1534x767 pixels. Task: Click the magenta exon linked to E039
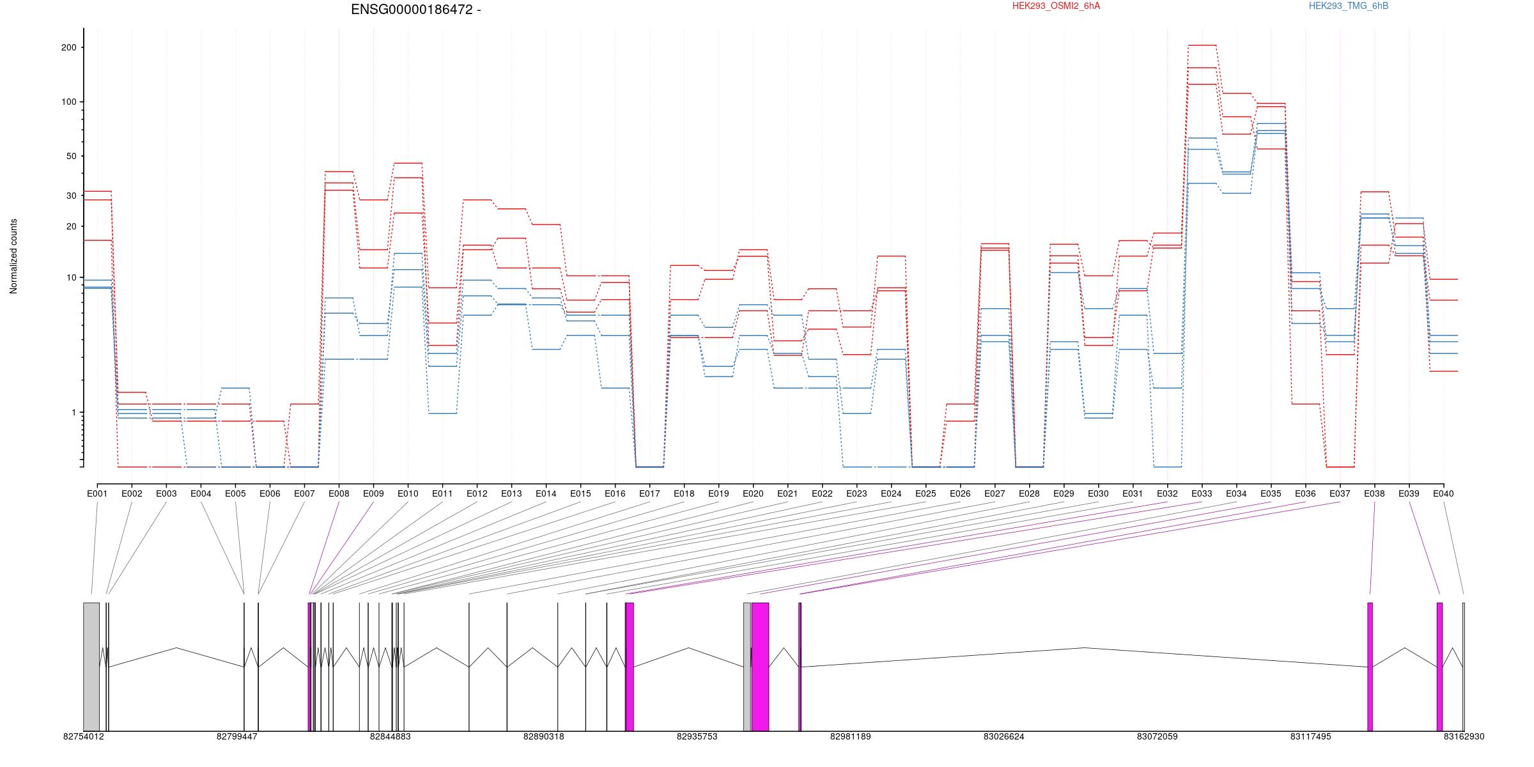pyautogui.click(x=1440, y=667)
